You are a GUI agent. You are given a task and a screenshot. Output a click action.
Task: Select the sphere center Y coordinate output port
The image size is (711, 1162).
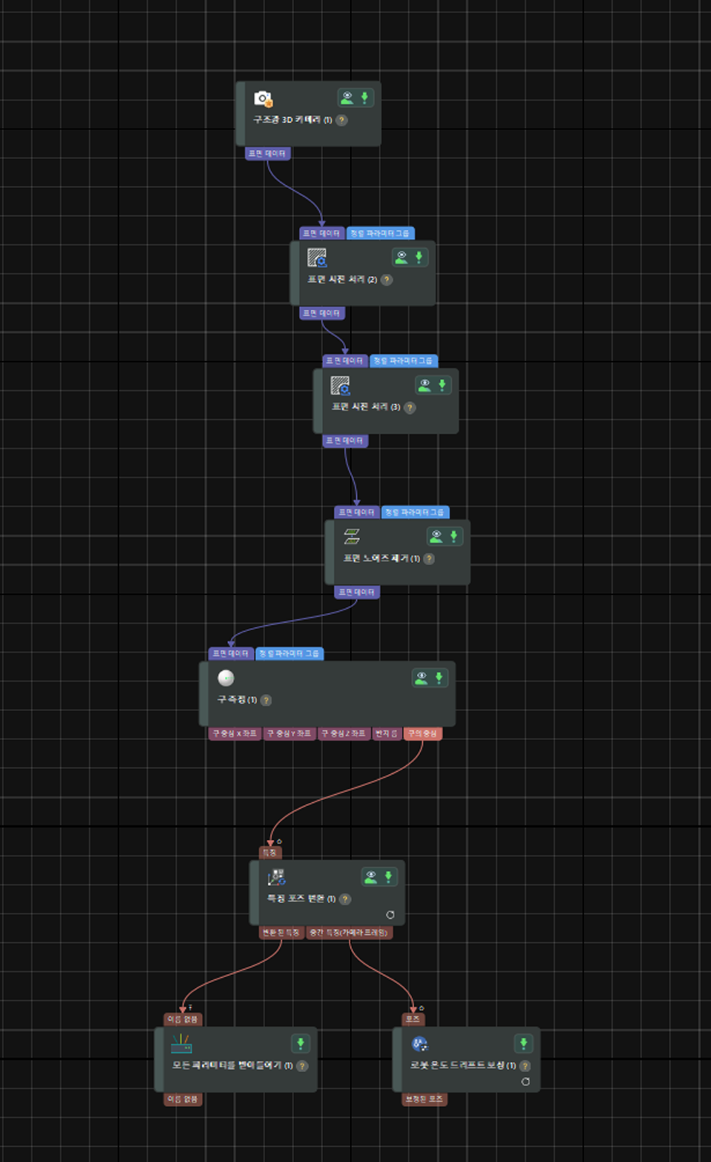click(x=290, y=734)
